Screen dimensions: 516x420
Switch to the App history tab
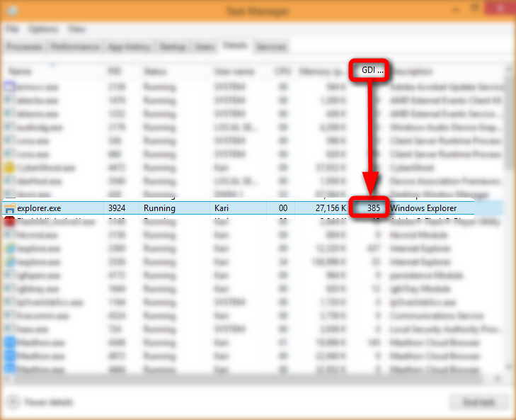pos(129,47)
